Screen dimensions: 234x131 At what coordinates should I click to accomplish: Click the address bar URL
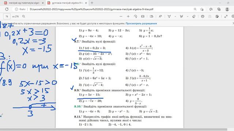point(91,9)
